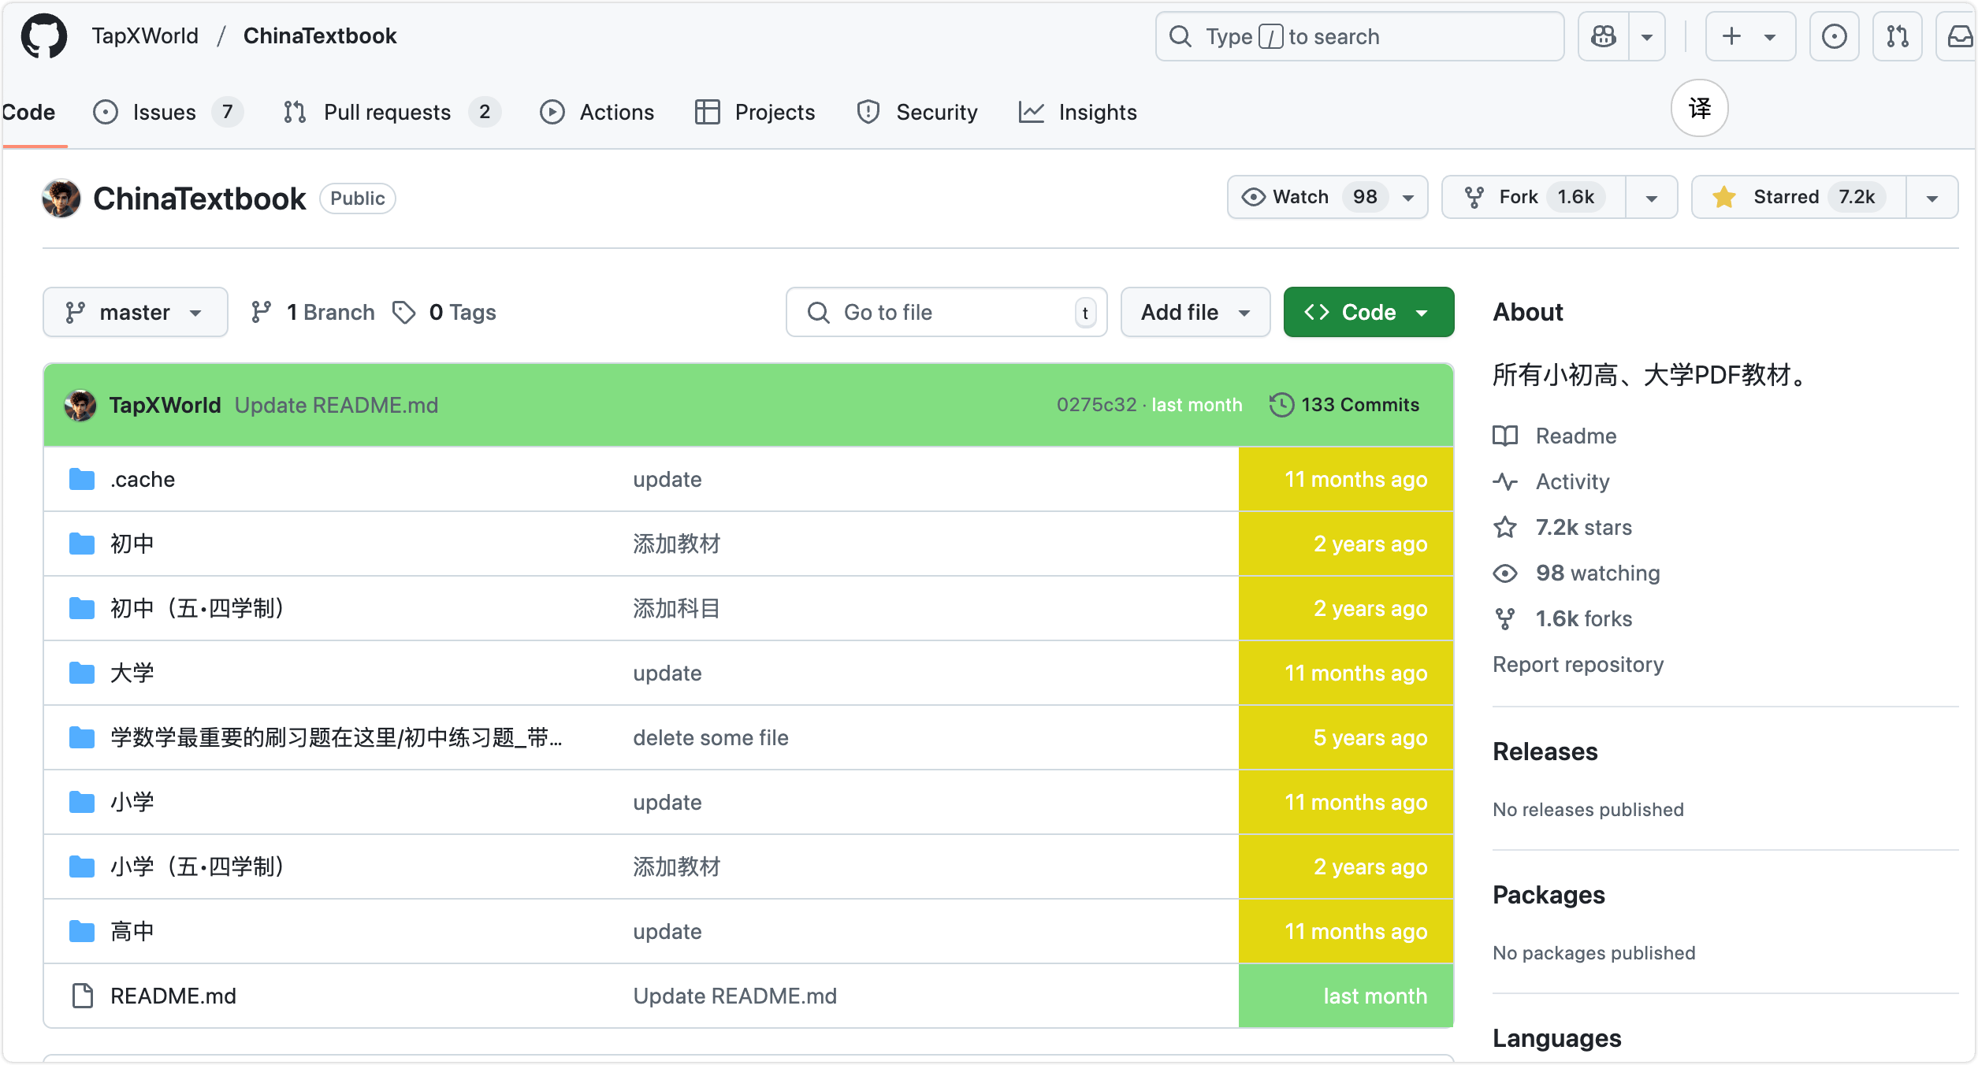Open global issues icon in header
Viewport: 1978px width, 1065px height.
point(1834,36)
